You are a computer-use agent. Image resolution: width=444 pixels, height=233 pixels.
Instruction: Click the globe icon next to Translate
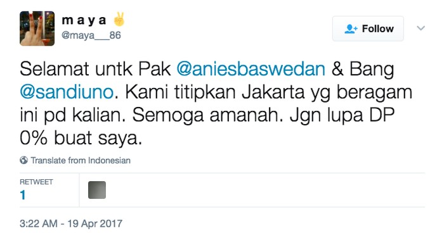tap(24, 160)
